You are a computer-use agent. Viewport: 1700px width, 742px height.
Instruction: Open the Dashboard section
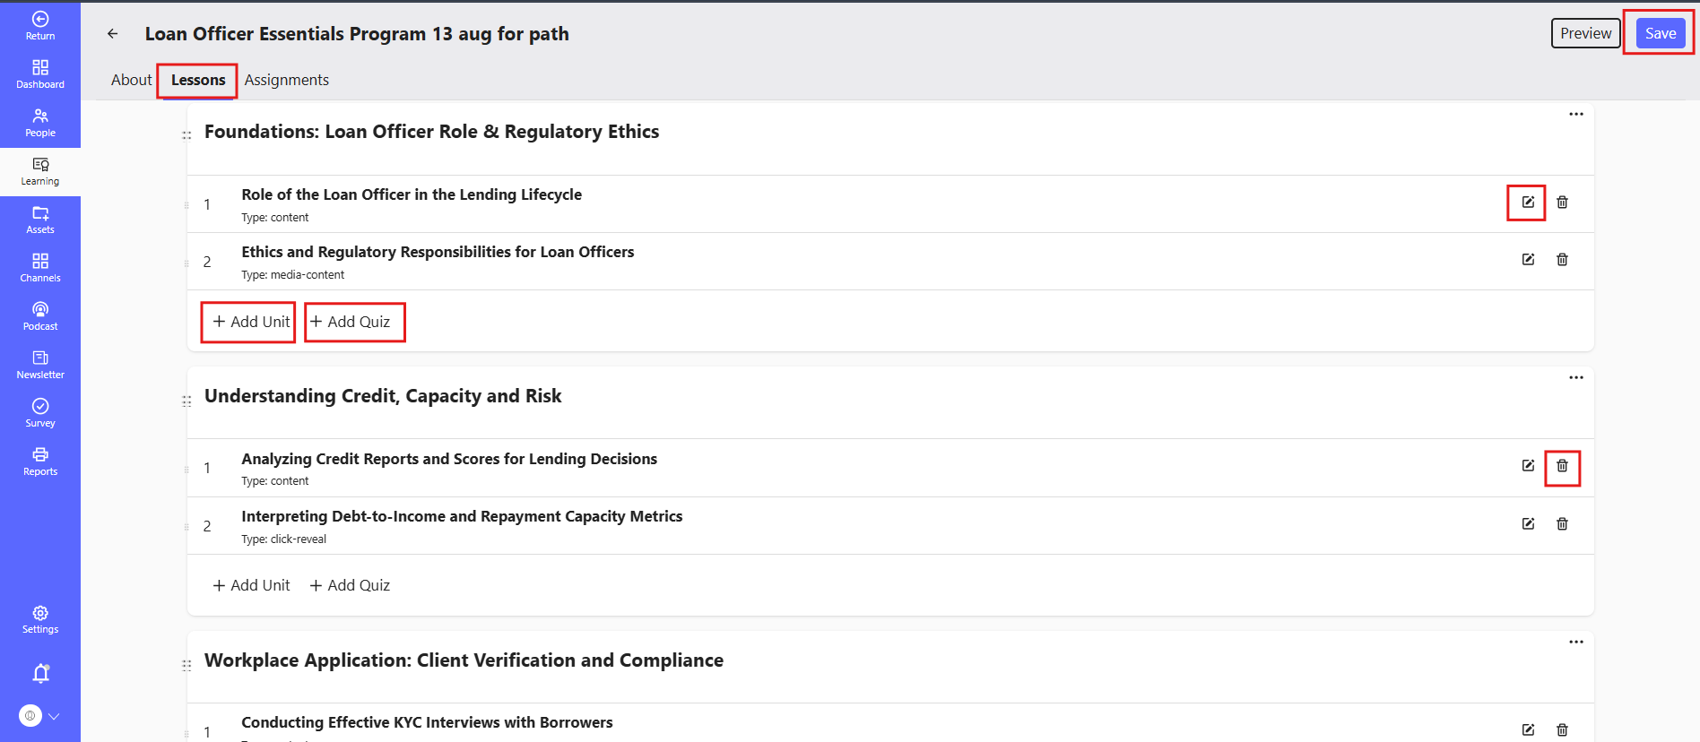pyautogui.click(x=40, y=74)
